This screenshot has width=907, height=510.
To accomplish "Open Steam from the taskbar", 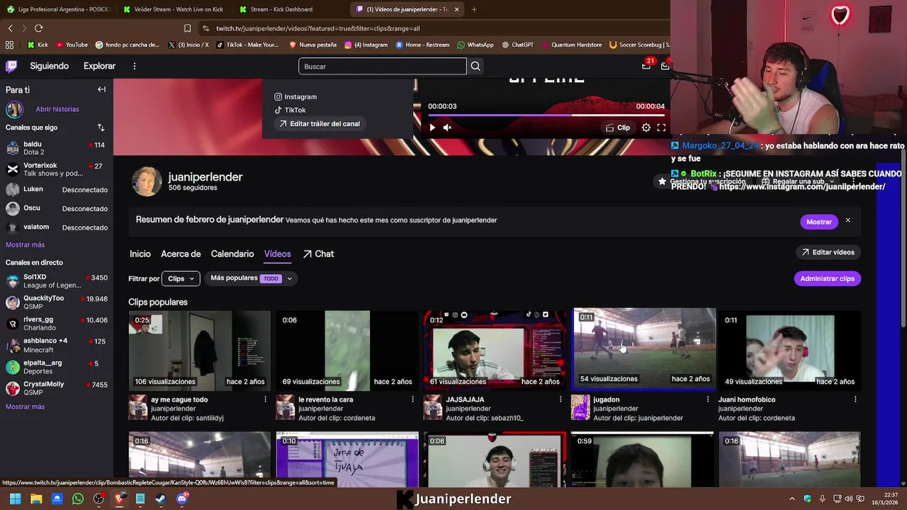I will [161, 499].
